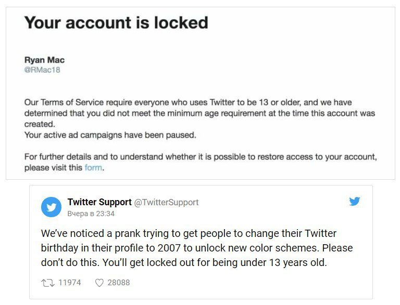Click the Ryan Mac name
The height and width of the screenshot is (305, 400).
point(44,60)
